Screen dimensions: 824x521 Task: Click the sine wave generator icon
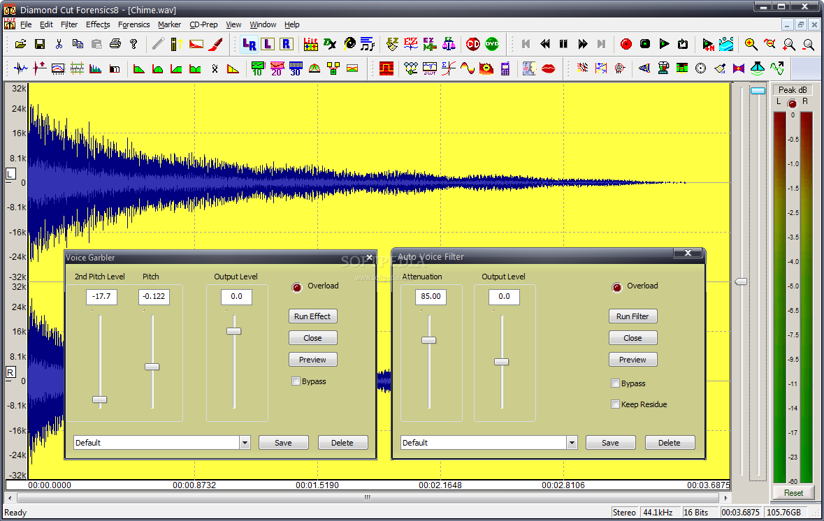[x=467, y=68]
